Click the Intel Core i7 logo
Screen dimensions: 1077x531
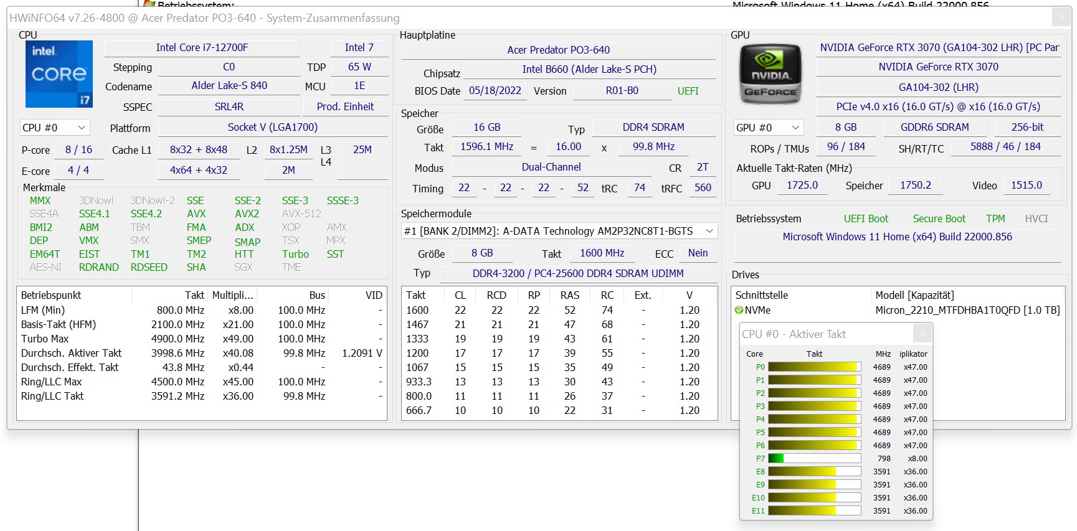pyautogui.click(x=59, y=74)
